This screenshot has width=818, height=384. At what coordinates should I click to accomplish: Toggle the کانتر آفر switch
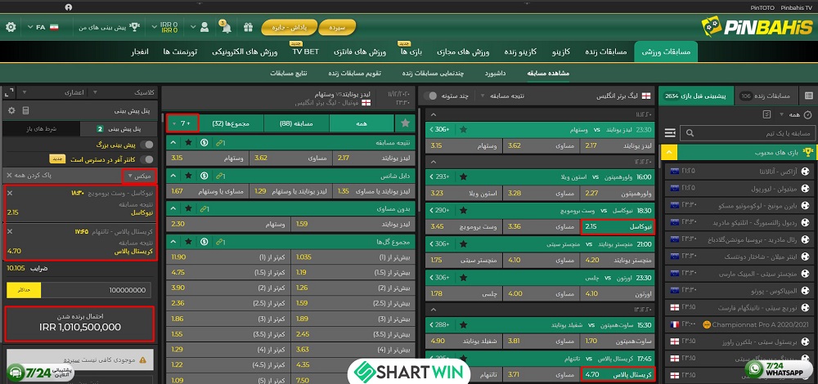[x=147, y=159]
